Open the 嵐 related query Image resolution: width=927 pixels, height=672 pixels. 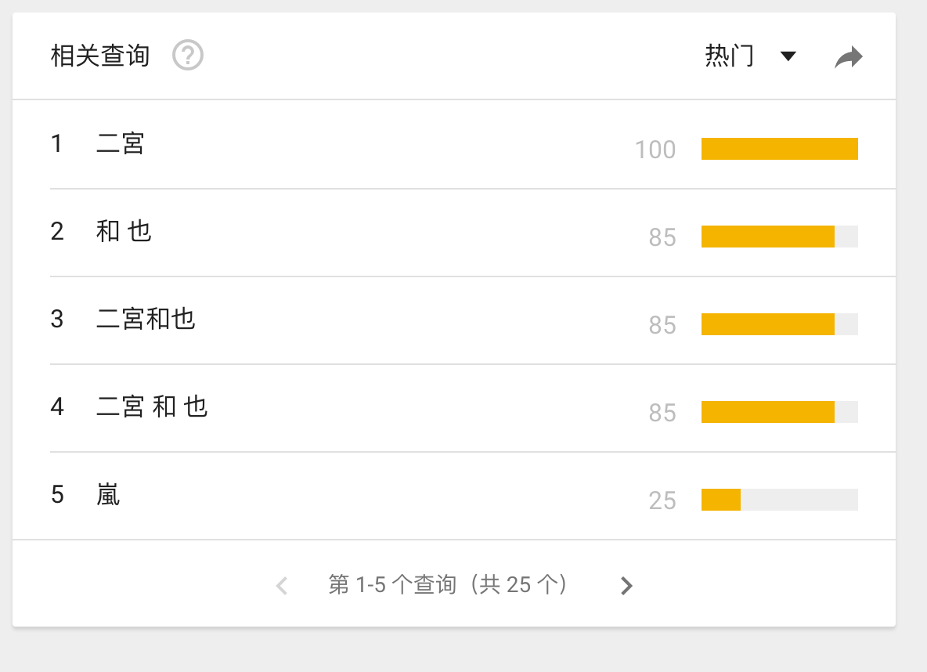[x=108, y=495]
